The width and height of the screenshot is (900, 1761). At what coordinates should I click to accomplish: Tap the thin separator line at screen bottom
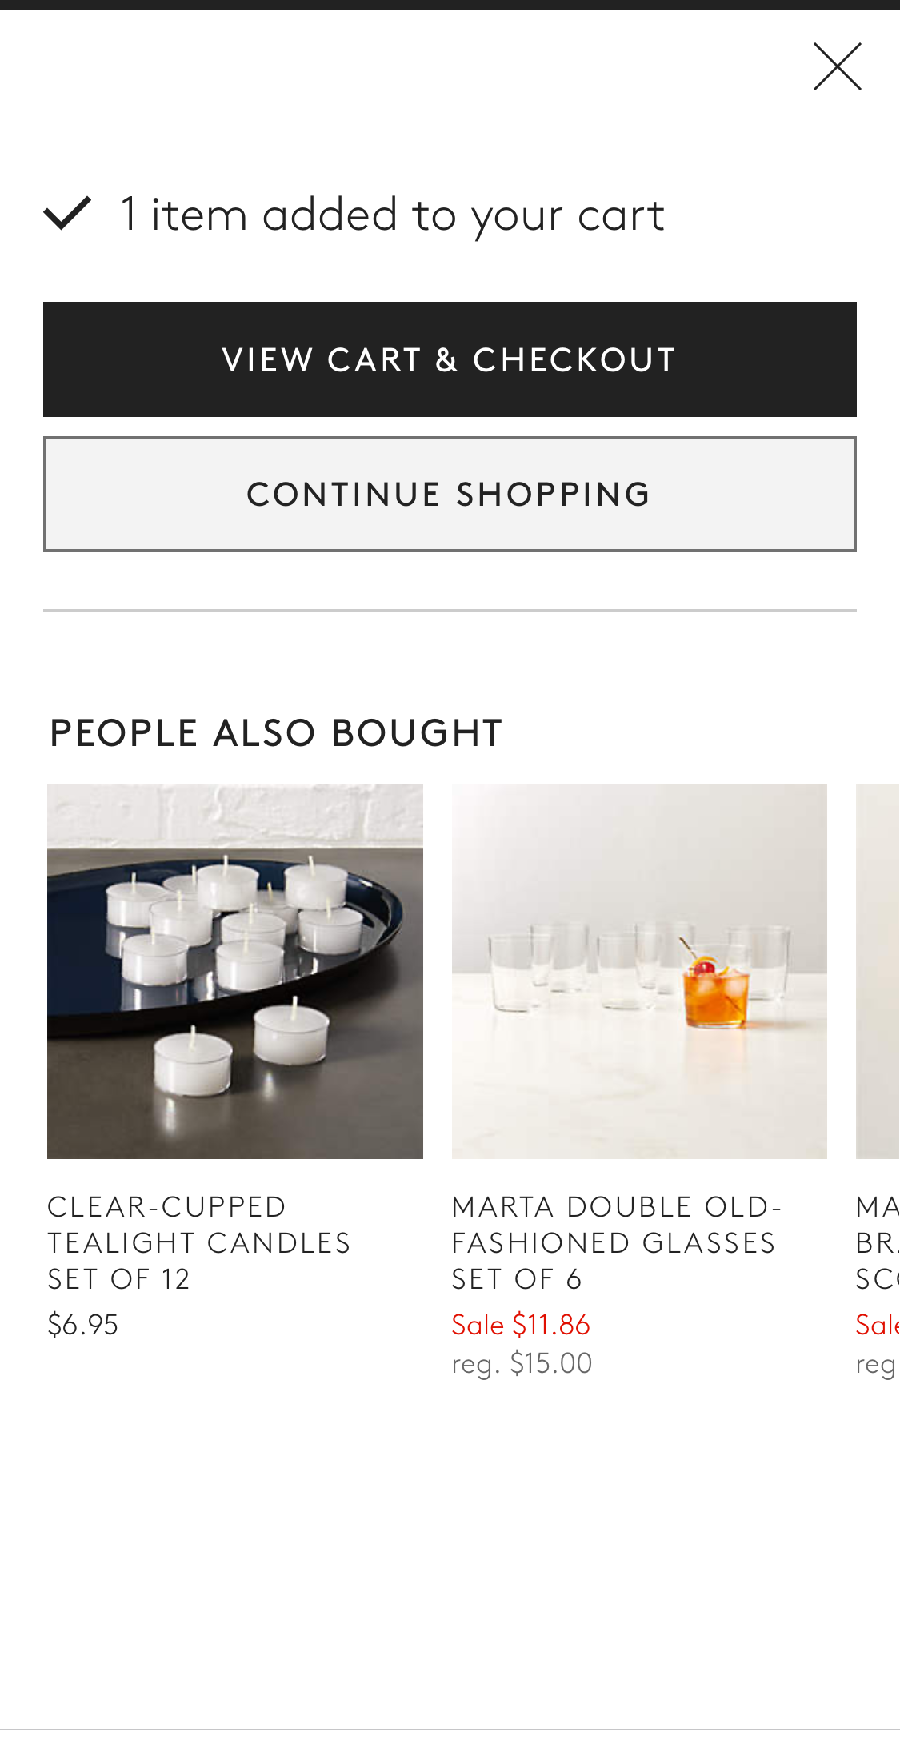point(450,1729)
